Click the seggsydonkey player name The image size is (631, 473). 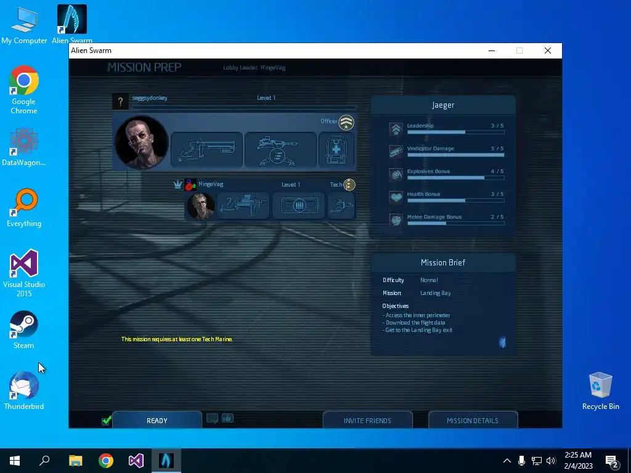(x=150, y=98)
